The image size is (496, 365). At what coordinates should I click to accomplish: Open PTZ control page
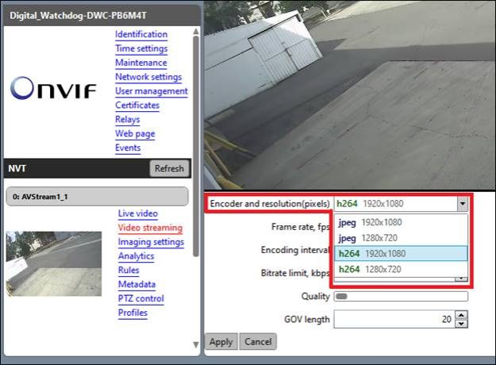tap(140, 299)
